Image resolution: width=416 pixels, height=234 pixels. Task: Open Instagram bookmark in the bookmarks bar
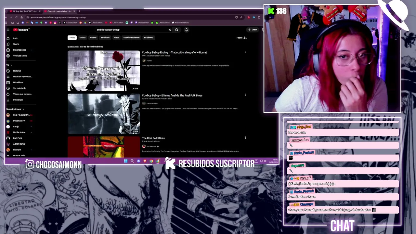tap(55, 23)
